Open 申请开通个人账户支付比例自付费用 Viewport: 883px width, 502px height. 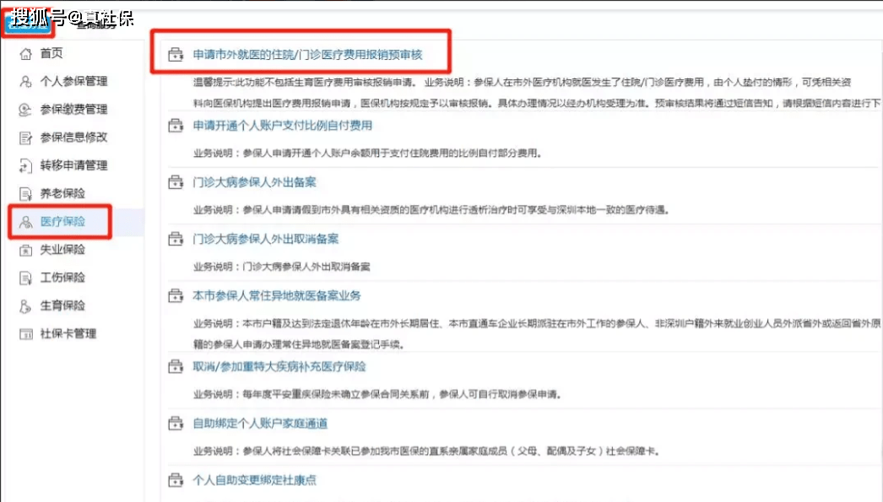pyautogui.click(x=284, y=125)
